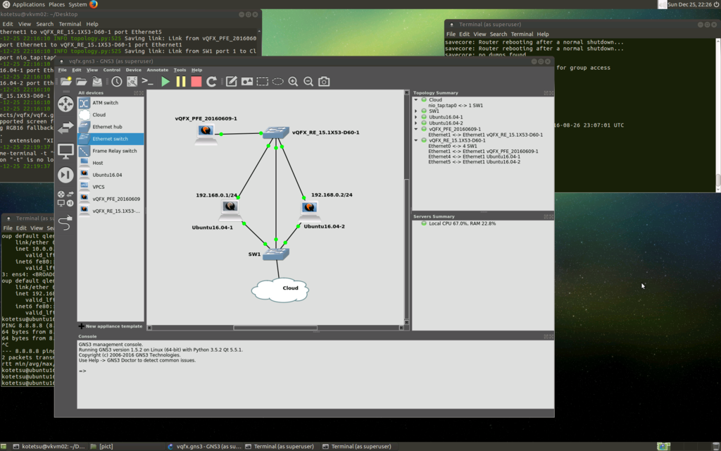Click the Zoom in magnifier icon
The height and width of the screenshot is (451, 721).
point(293,82)
